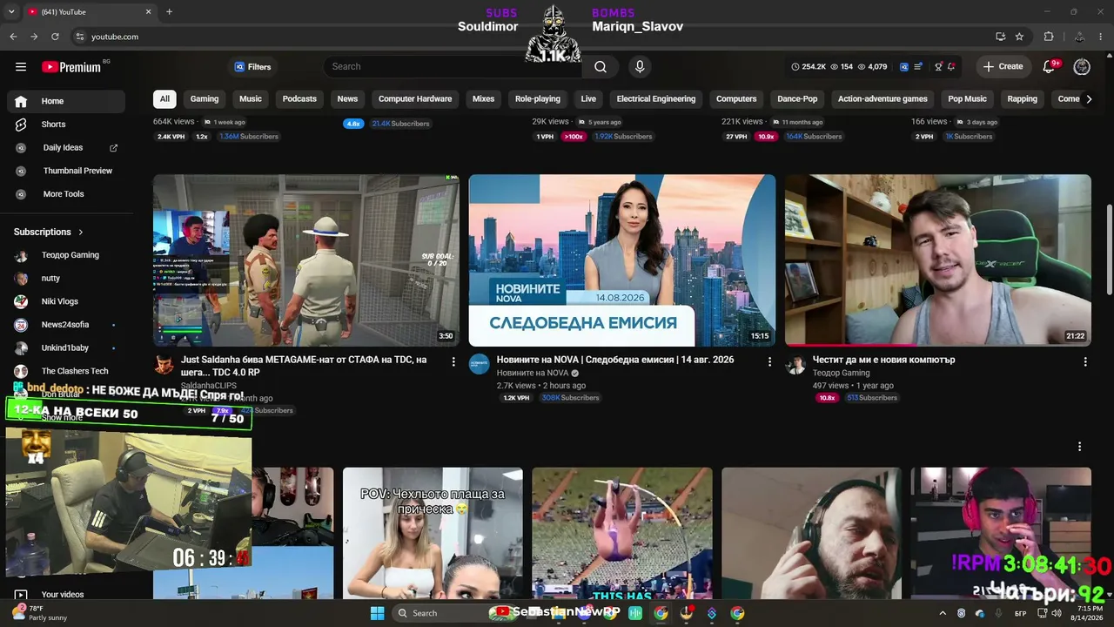Screen dimensions: 1114x627
Task: View site information icon in address bar
Action: tap(80, 37)
